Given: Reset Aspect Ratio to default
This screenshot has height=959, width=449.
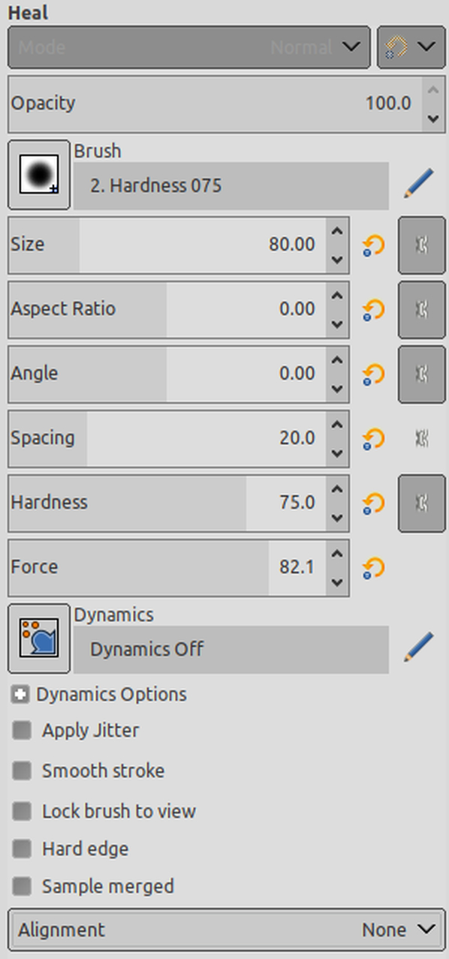Looking at the screenshot, I should [x=373, y=310].
